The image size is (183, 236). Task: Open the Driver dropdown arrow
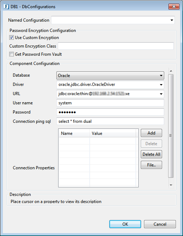(161, 84)
